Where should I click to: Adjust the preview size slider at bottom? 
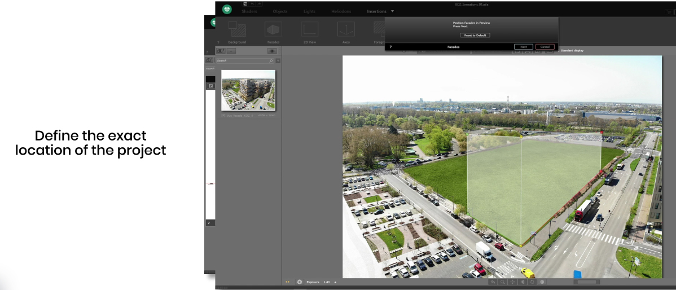click(587, 282)
